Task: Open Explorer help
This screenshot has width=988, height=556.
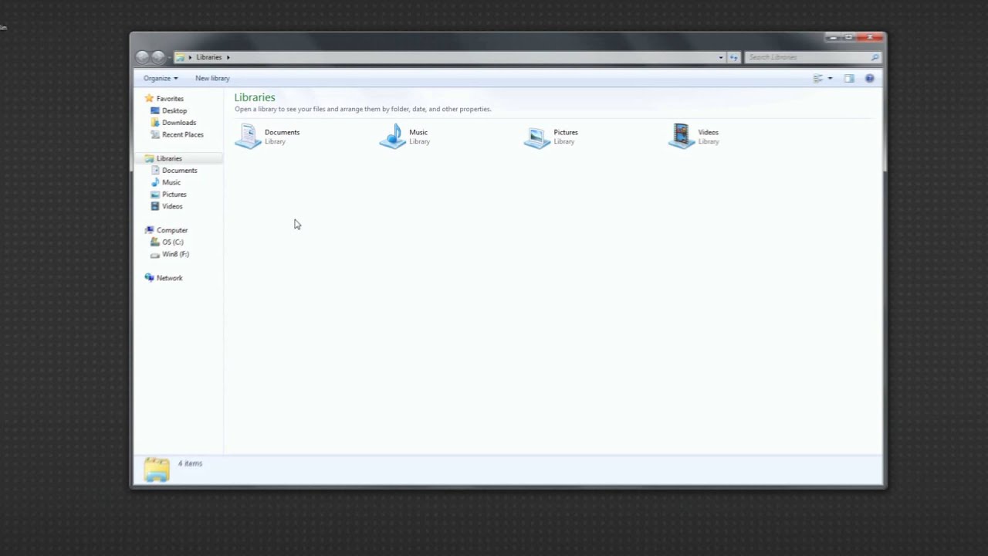Action: [x=869, y=78]
